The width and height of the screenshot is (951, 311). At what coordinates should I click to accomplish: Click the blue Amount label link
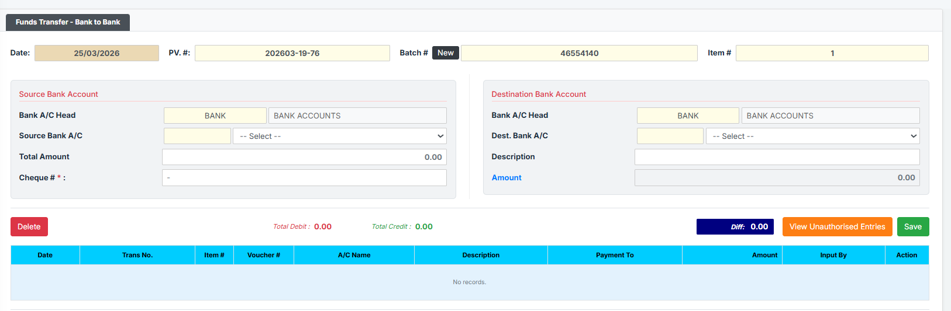pos(506,178)
